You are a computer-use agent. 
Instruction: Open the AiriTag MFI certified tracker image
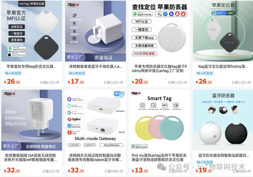point(32,31)
